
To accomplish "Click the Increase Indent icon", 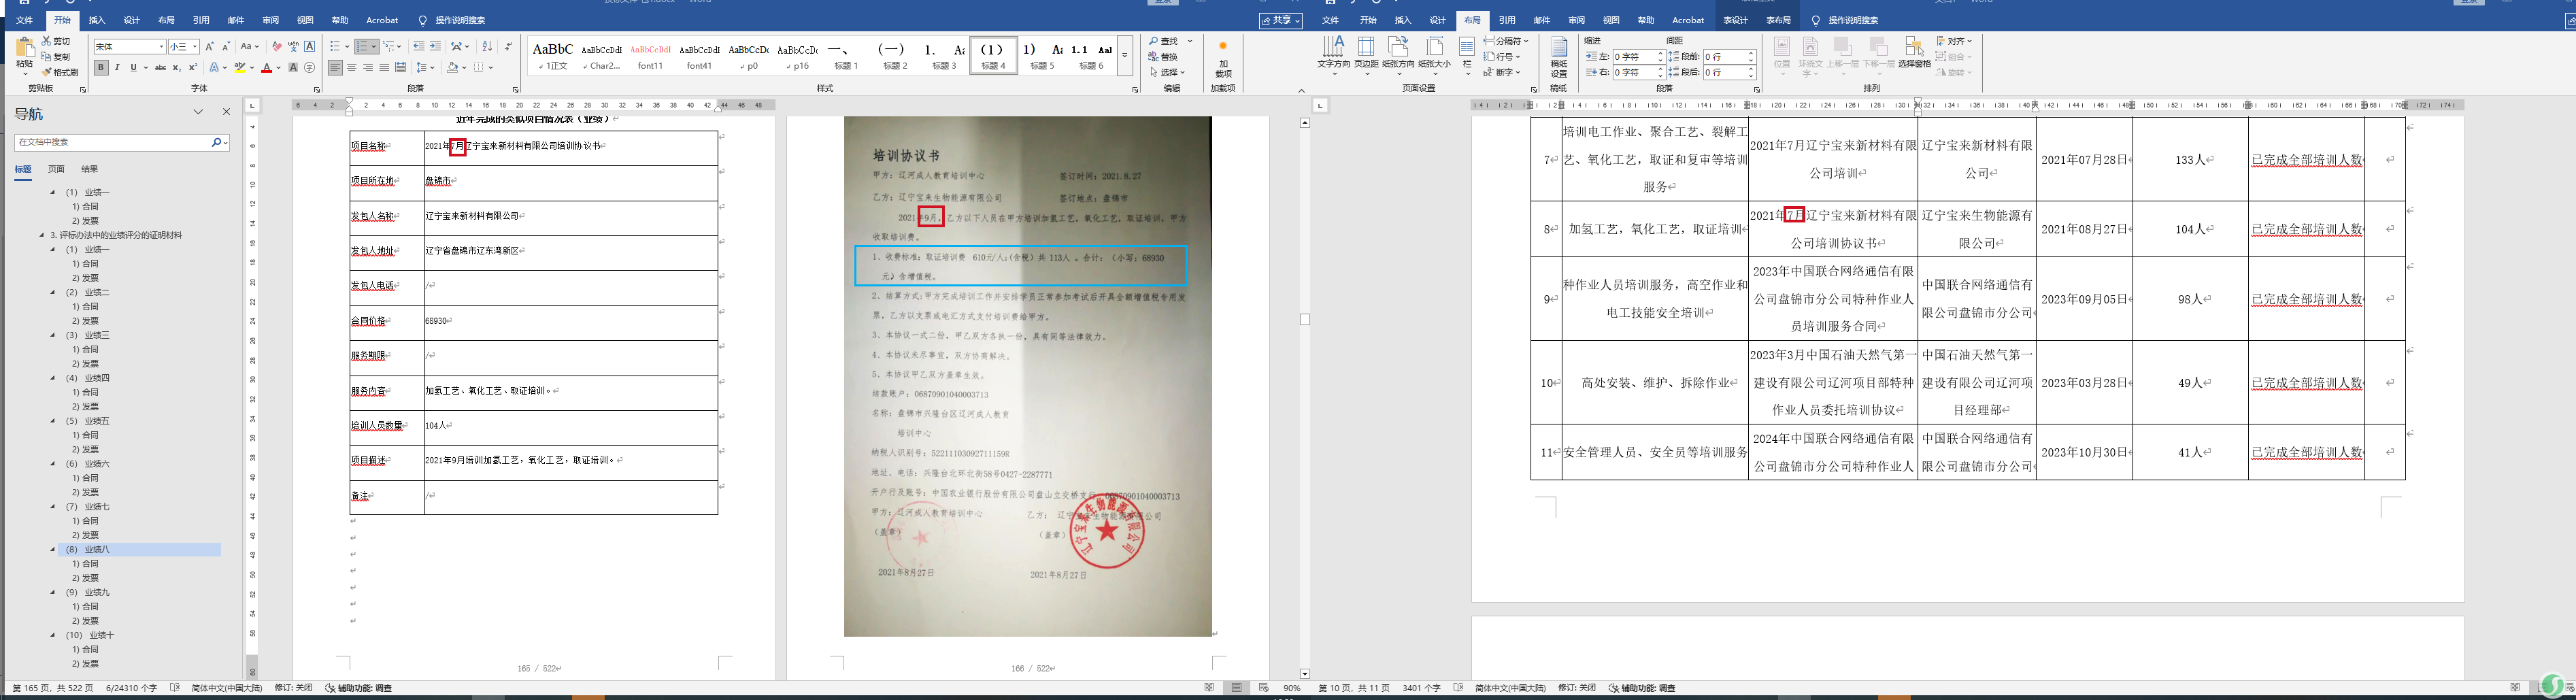I will coord(435,46).
